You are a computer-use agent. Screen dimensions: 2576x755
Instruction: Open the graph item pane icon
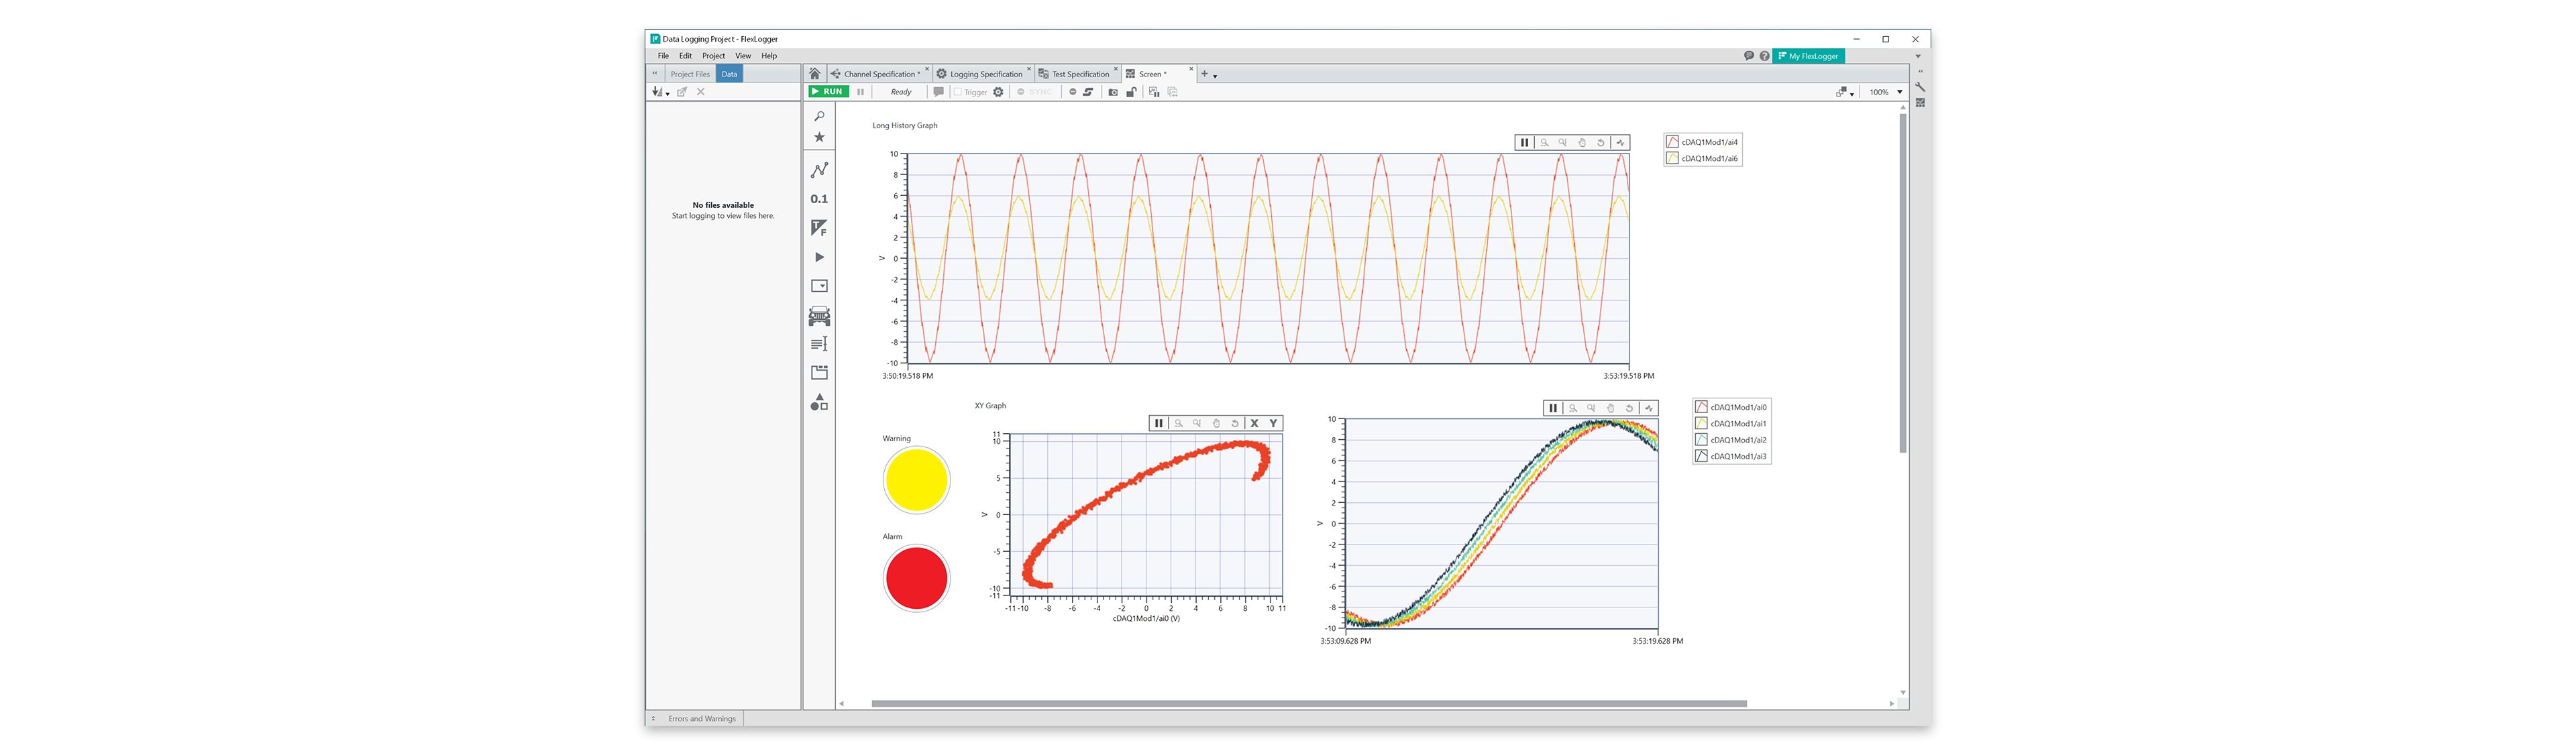[1920, 103]
